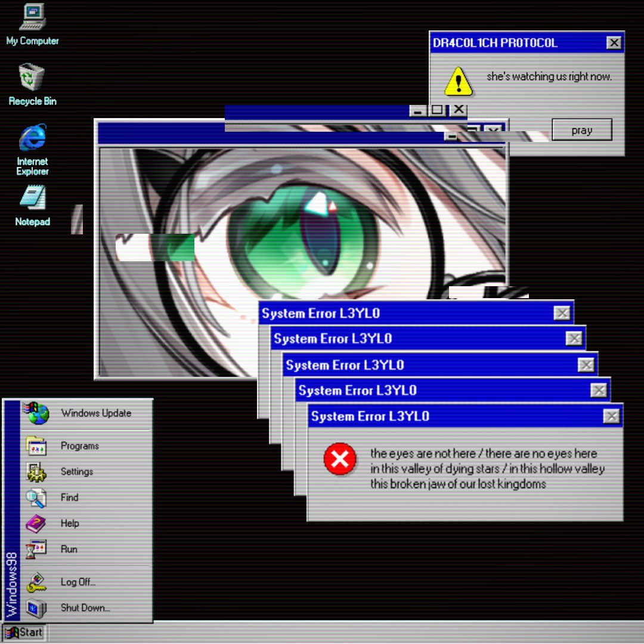Maximize the glitched window above the eye
Viewport: 644px width, 644px height.
point(437,110)
